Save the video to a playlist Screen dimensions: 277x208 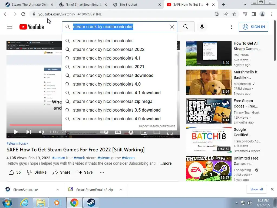point(84,172)
